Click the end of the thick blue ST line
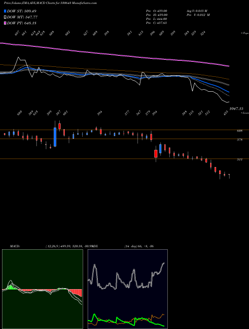Screen dimensions: 249x329 click(228, 92)
